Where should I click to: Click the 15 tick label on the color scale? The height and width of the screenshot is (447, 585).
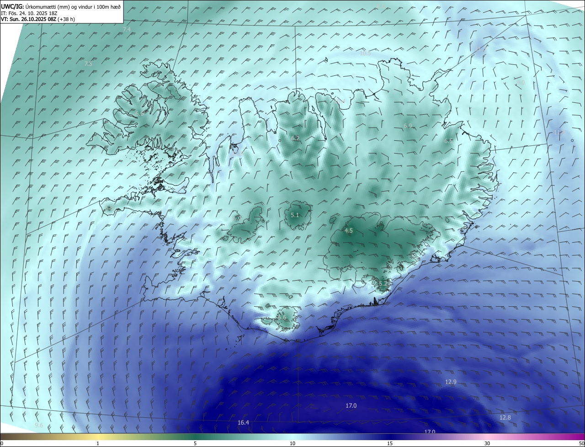(x=390, y=444)
